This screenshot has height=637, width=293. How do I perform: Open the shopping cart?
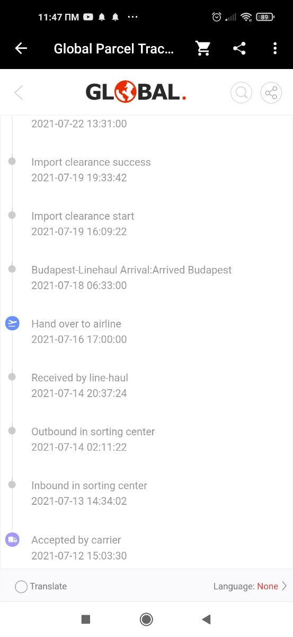click(203, 49)
